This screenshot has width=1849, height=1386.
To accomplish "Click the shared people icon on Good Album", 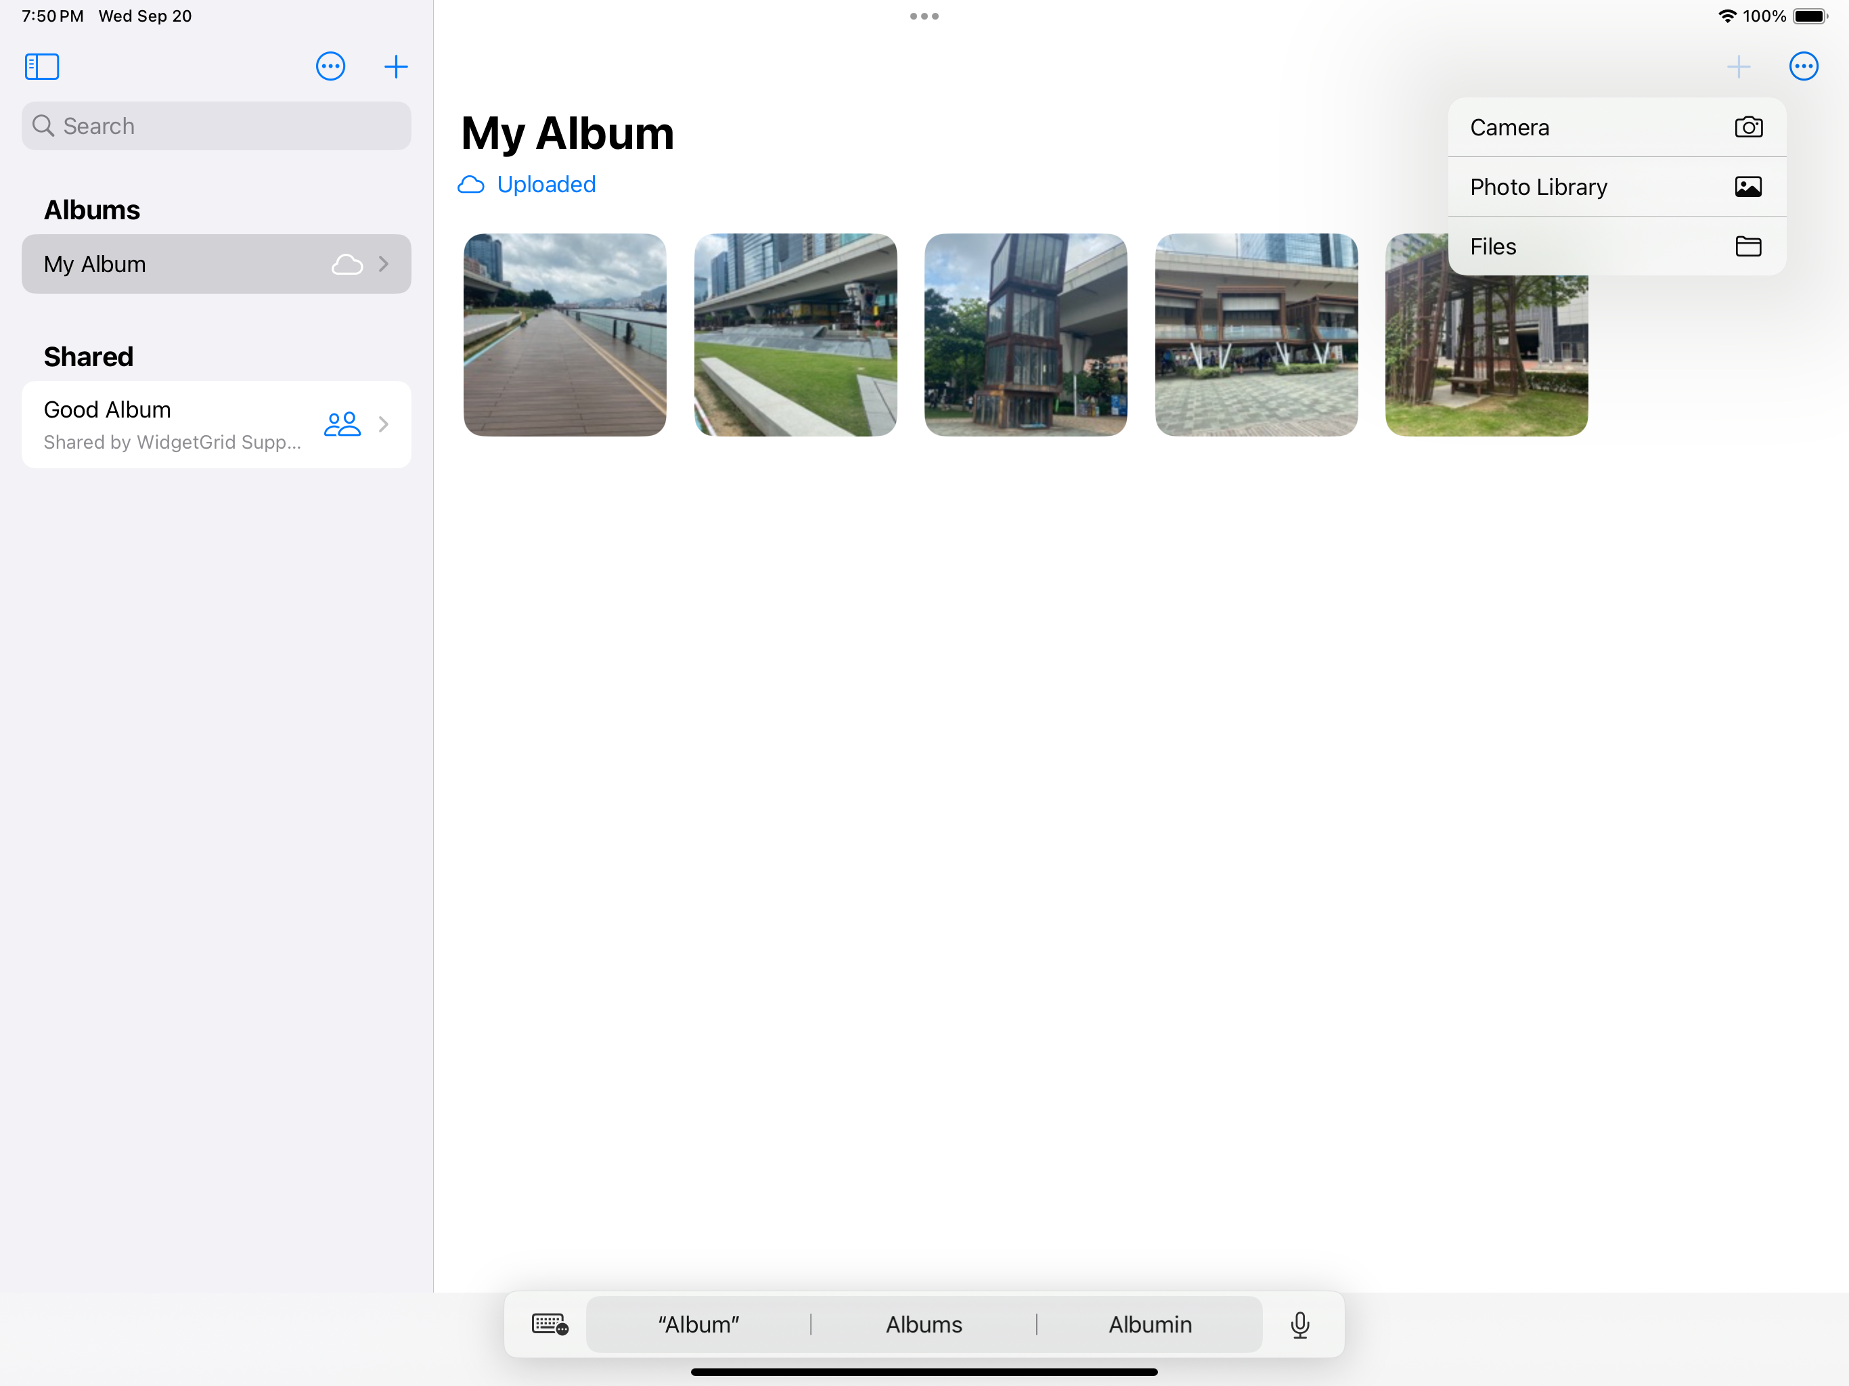I will click(342, 424).
